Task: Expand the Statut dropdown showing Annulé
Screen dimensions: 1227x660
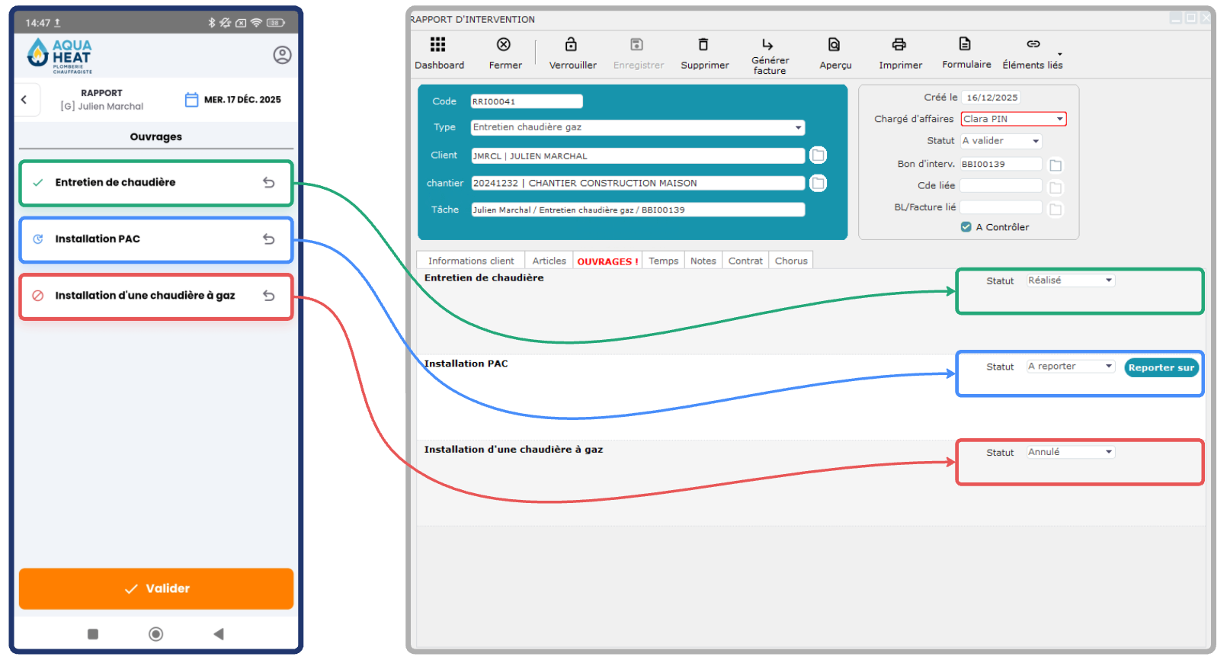Action: coord(1109,453)
